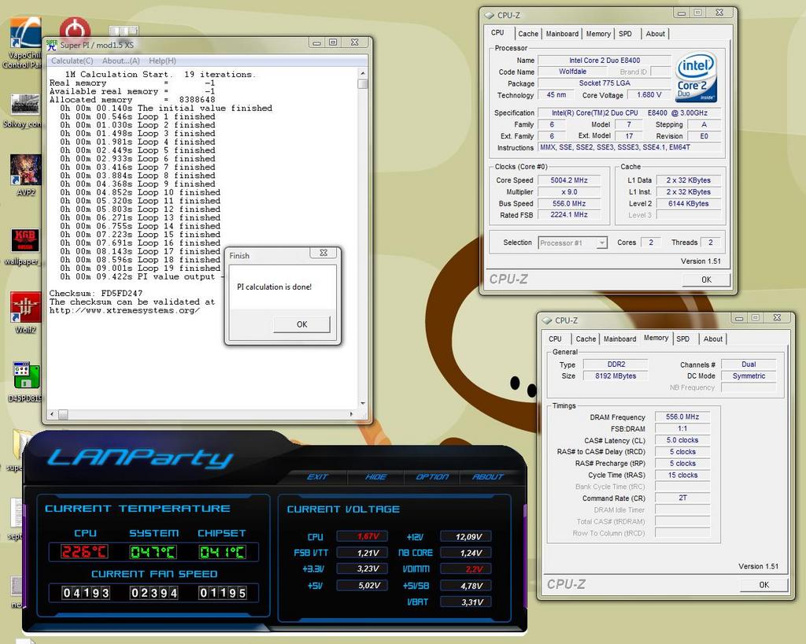Open OPTION in the LANParty window
Image resolution: width=806 pixels, height=644 pixels.
click(x=432, y=477)
